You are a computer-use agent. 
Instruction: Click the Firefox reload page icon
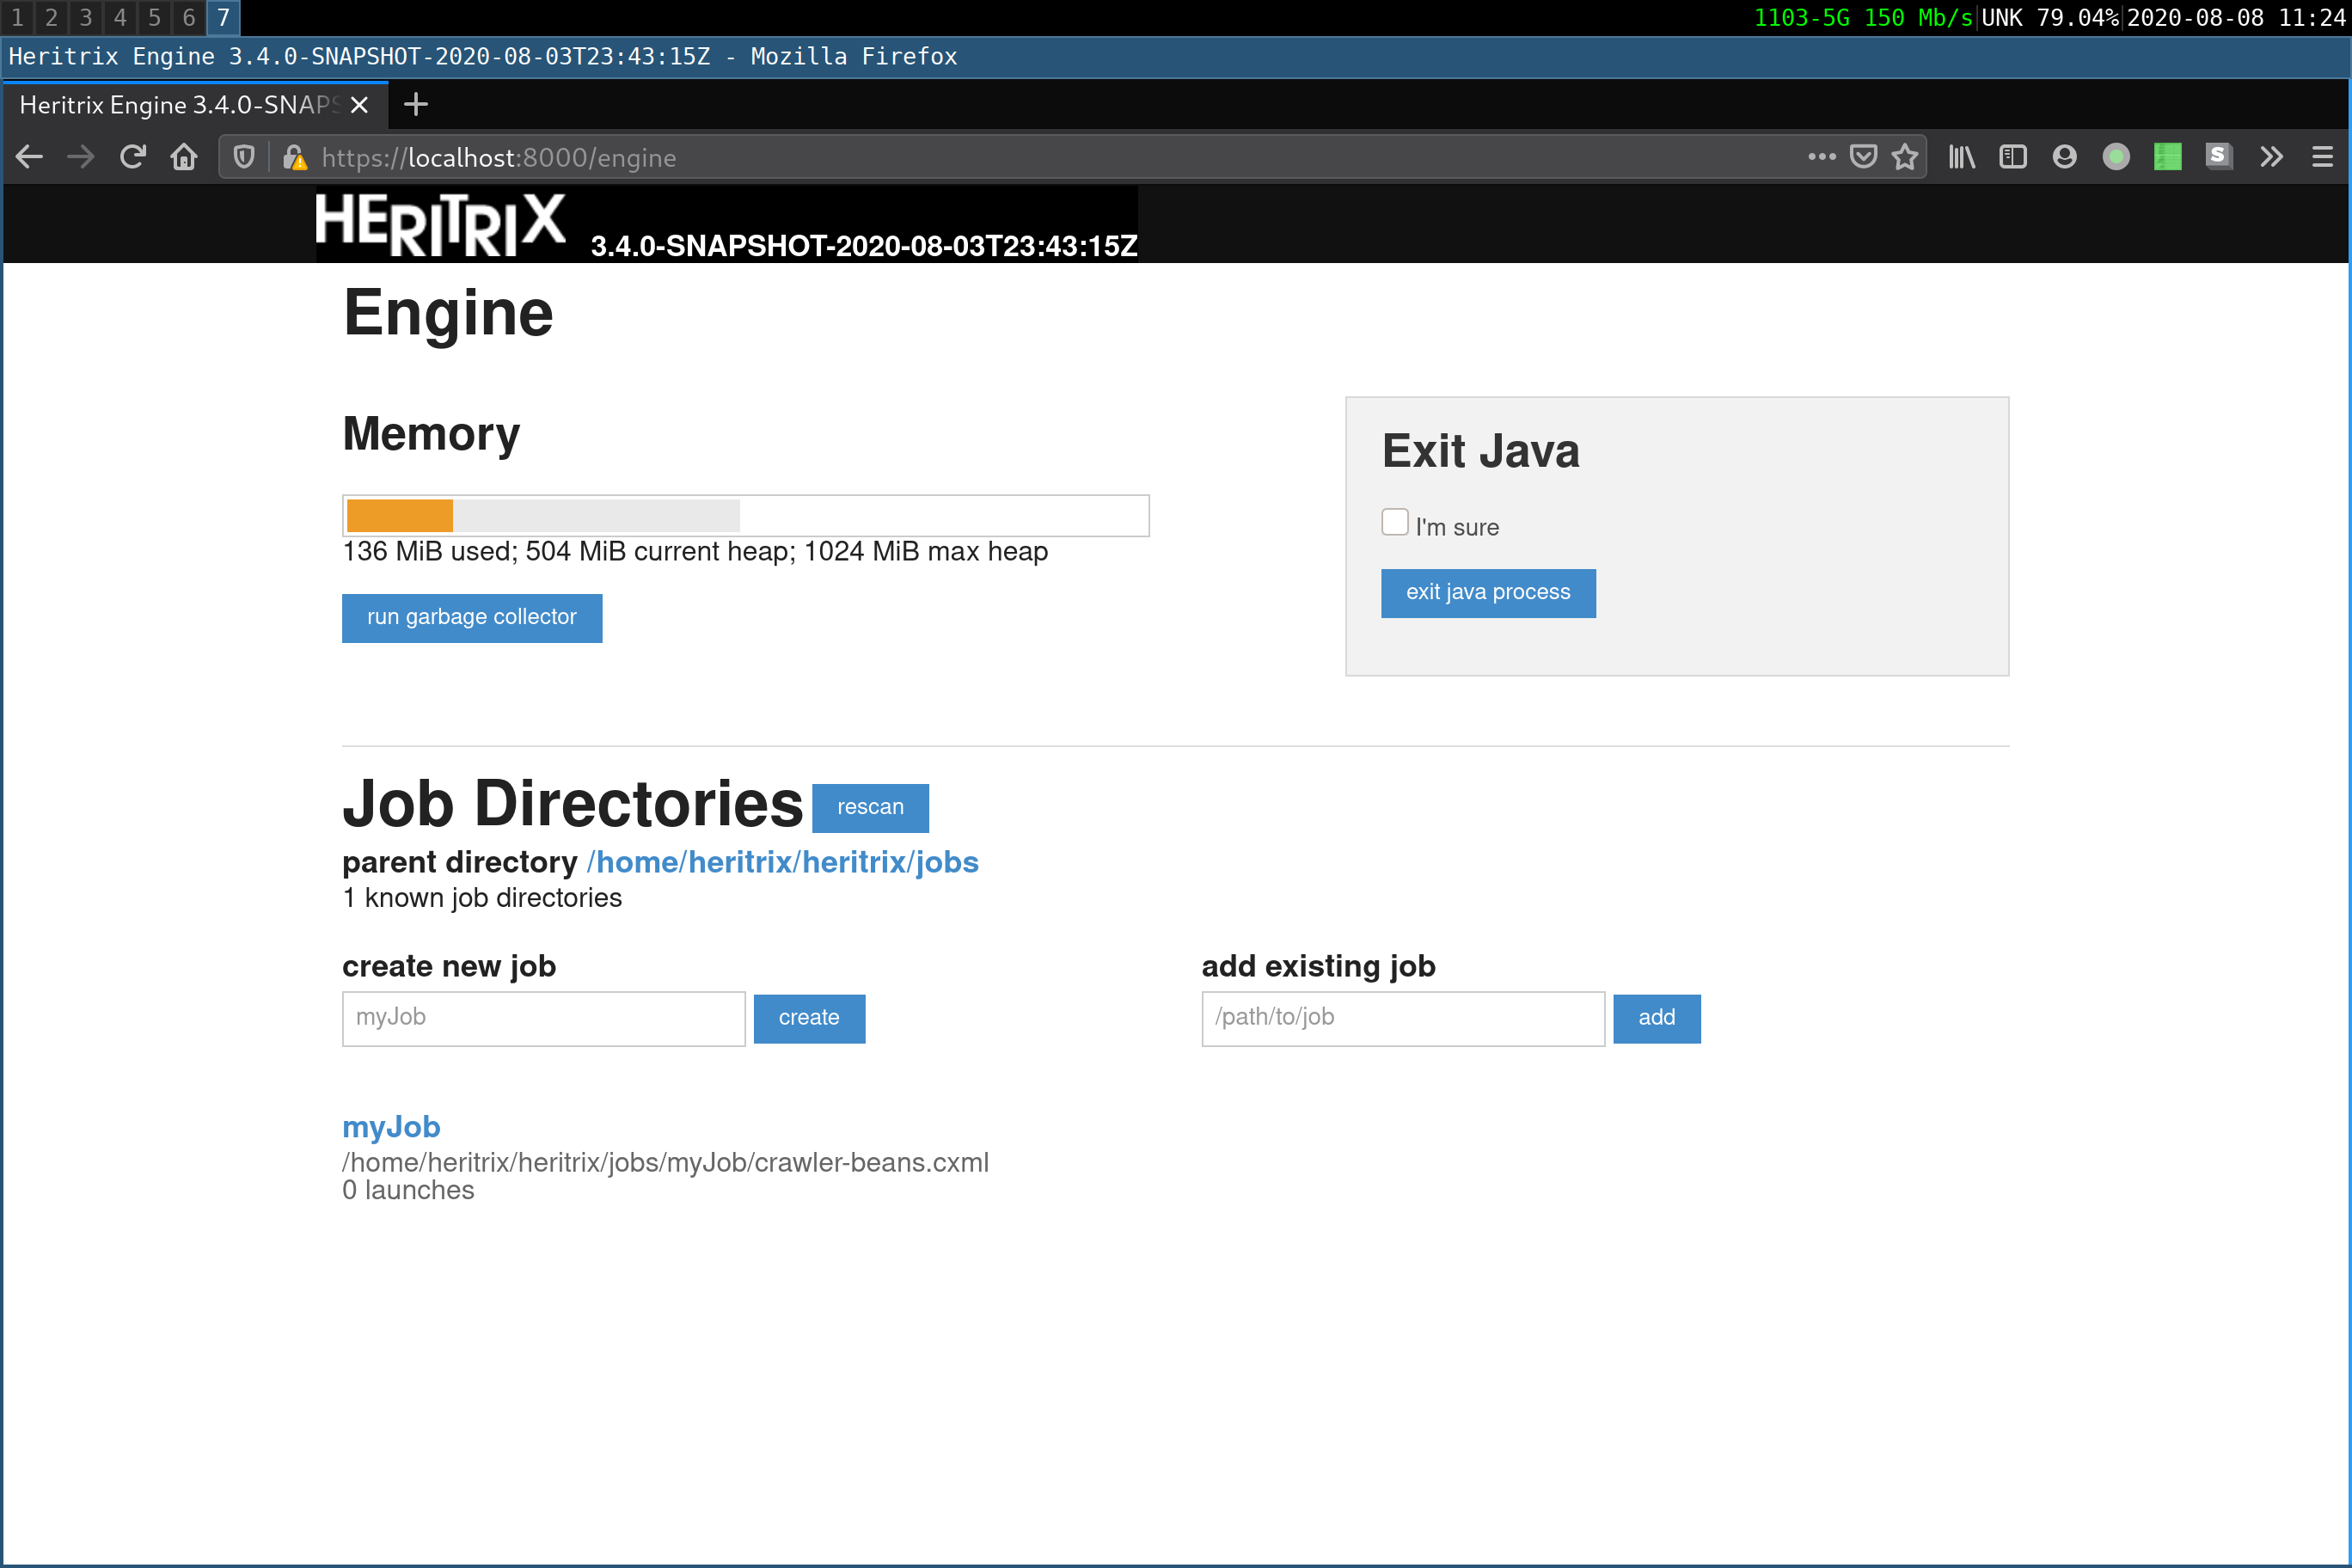pos(132,157)
